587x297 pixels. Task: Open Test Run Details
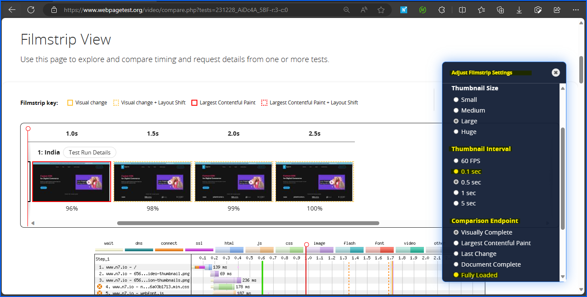(x=89, y=152)
